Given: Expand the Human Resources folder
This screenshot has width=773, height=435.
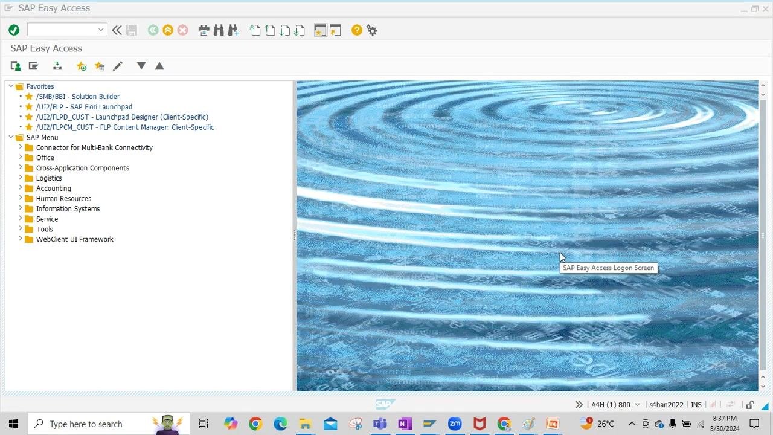Looking at the screenshot, I should (x=21, y=198).
